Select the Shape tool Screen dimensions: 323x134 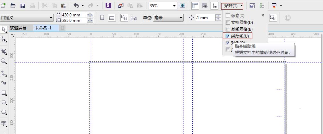coord(4,39)
